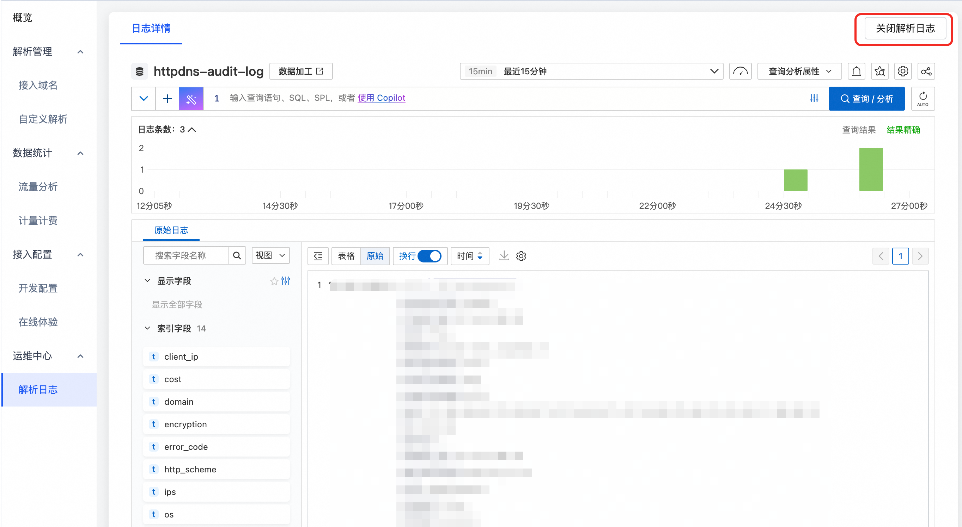Collapse the 索引字段 section
This screenshot has width=962, height=527.
pos(147,328)
